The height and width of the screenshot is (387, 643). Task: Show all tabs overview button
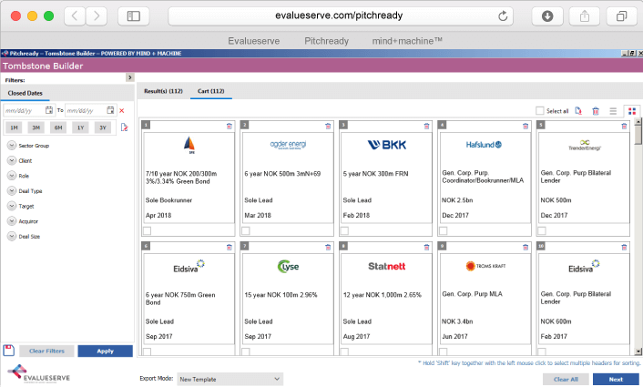coord(622,16)
